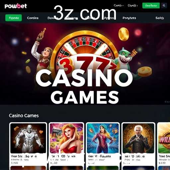Expand the first header dropdown with chevron
Viewport: 170px width, 170px height.
[119, 5]
